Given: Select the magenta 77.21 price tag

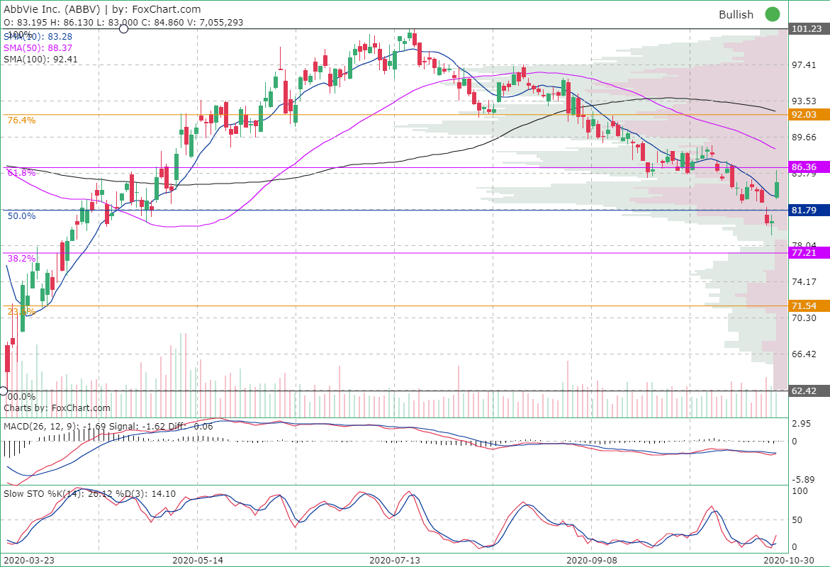Looking at the screenshot, I should click(x=804, y=254).
